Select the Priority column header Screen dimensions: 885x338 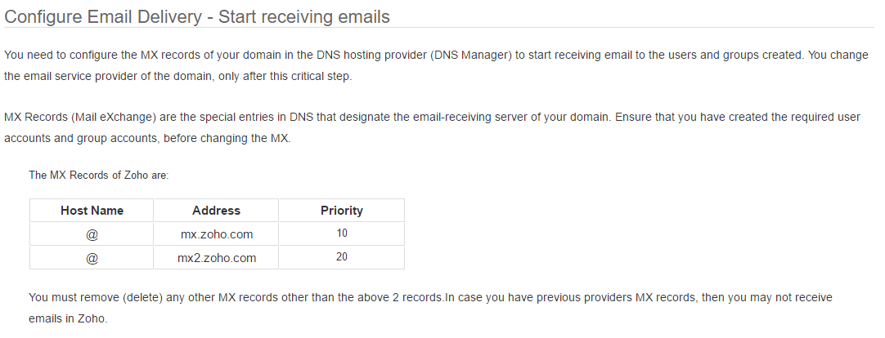pos(341,210)
